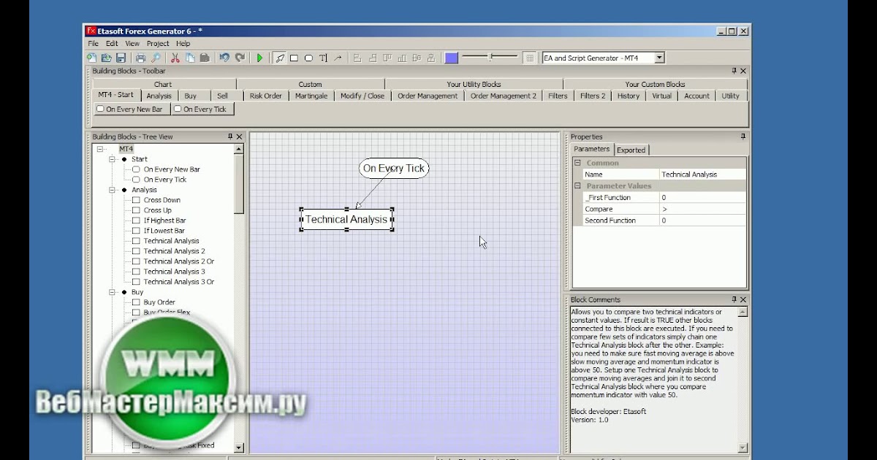
Task: Switch to the Risk Order tab
Action: click(265, 96)
